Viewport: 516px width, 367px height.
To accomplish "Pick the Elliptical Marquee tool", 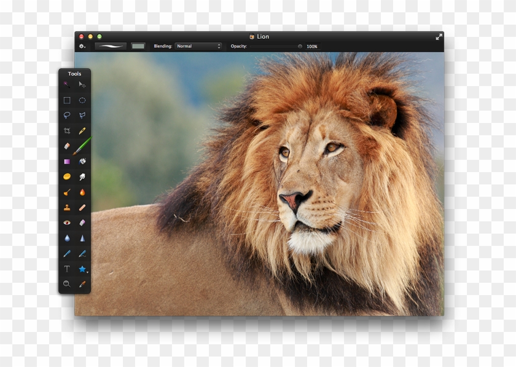I will coord(82,100).
